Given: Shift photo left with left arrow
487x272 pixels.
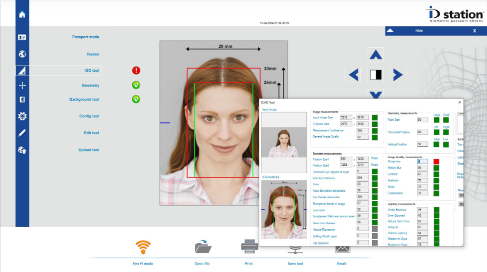Looking at the screenshot, I should point(354,75).
